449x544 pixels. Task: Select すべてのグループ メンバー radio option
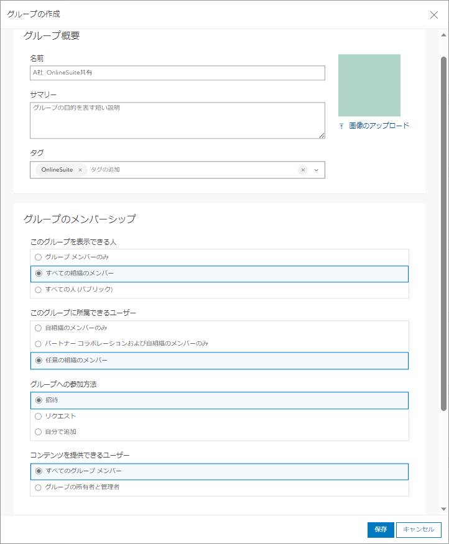coord(39,471)
